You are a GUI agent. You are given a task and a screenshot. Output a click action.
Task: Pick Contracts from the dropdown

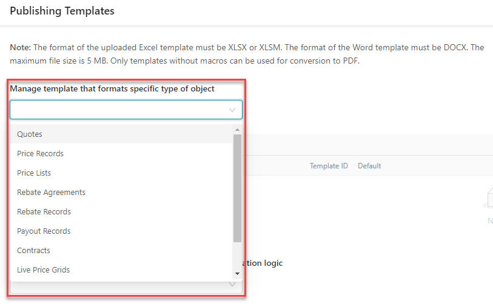tap(33, 250)
